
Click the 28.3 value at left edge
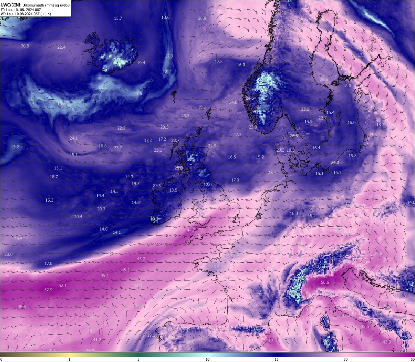[18, 239]
